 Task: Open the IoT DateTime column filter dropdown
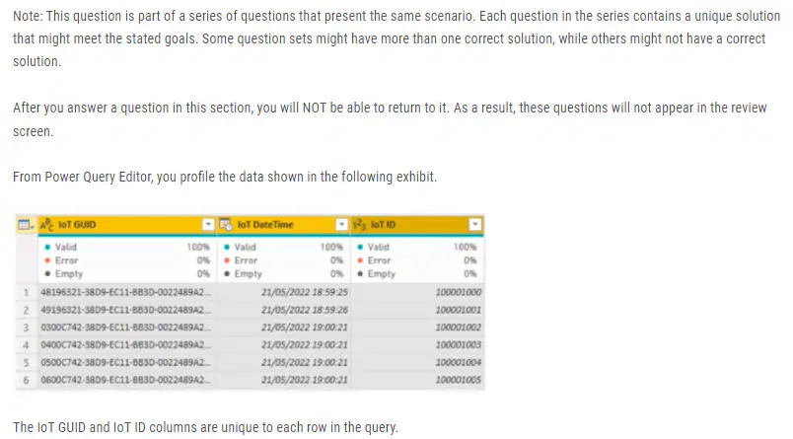[x=342, y=225]
